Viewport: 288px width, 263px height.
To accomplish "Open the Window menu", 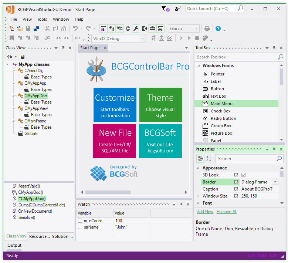I will point(61,19).
